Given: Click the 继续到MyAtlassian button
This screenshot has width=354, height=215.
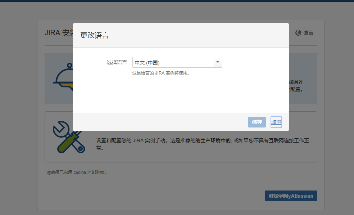Looking at the screenshot, I should (291, 196).
